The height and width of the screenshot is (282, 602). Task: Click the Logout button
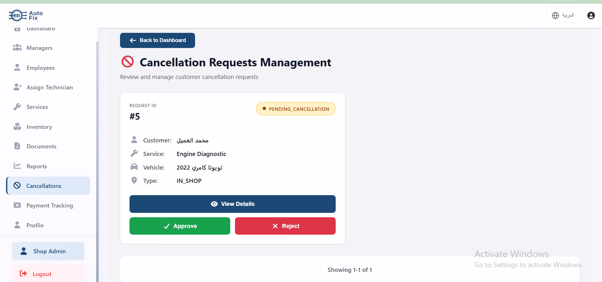coord(48,273)
